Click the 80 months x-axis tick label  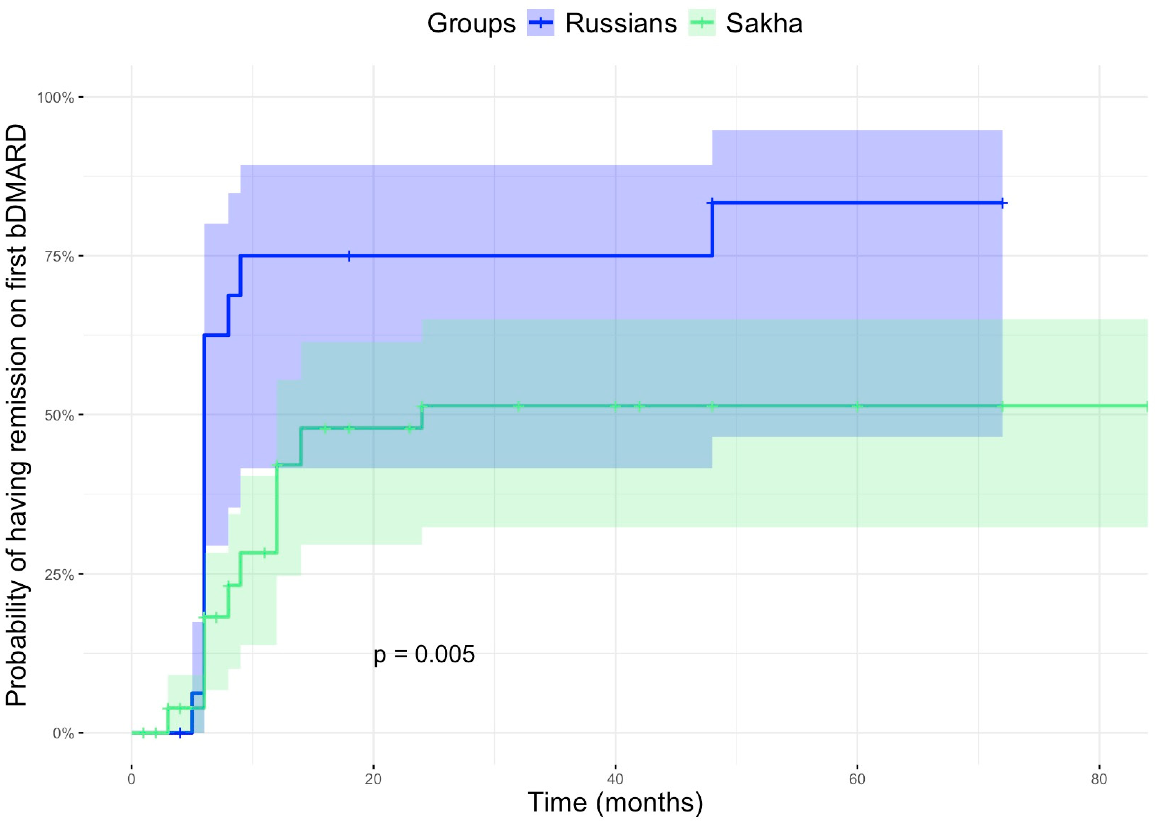tap(1099, 779)
